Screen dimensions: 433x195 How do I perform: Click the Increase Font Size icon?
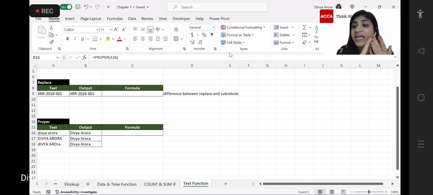pyautogui.click(x=116, y=30)
